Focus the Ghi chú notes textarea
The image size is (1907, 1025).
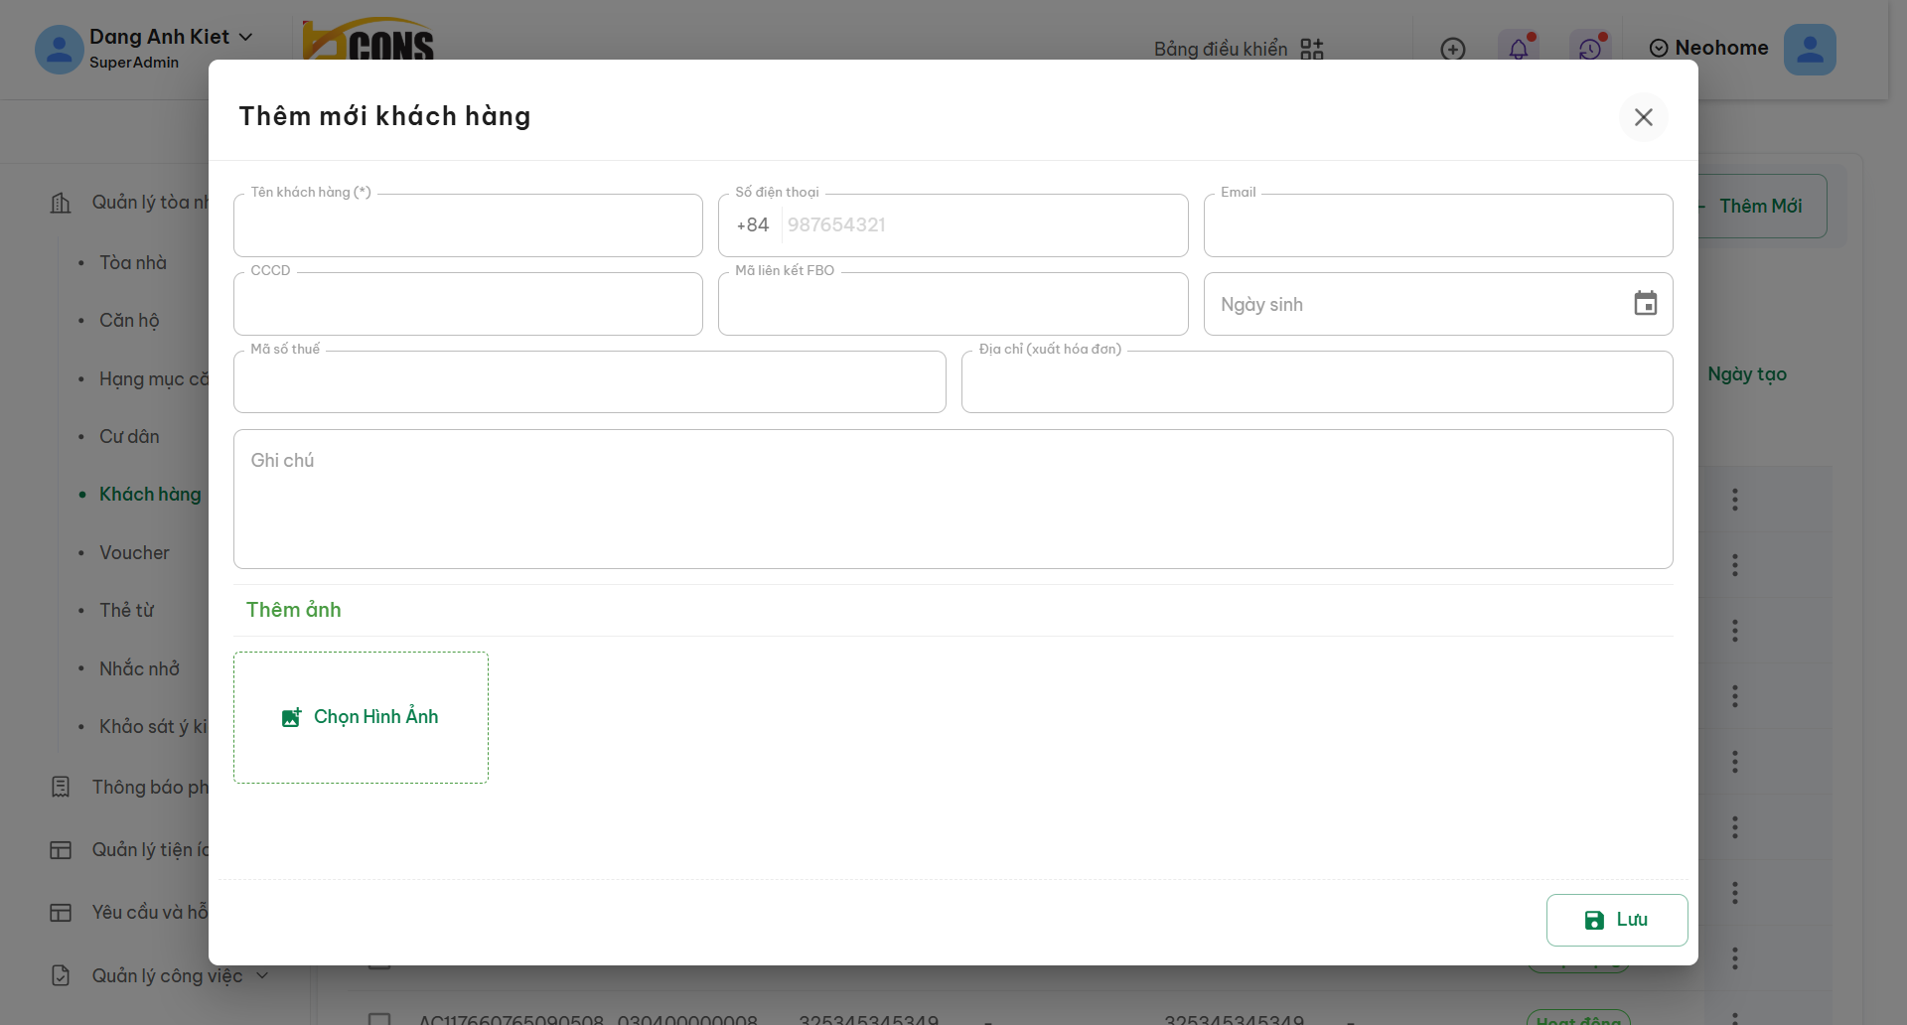click(953, 499)
